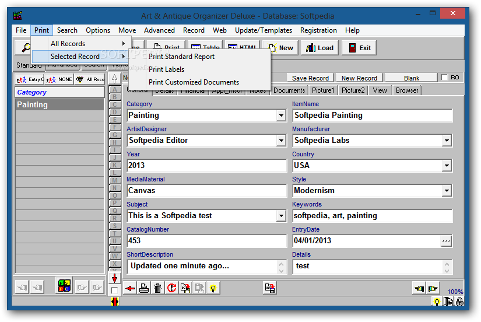481x322 pixels.
Task: Click the red down arrow below alphabet
Action: [114, 278]
